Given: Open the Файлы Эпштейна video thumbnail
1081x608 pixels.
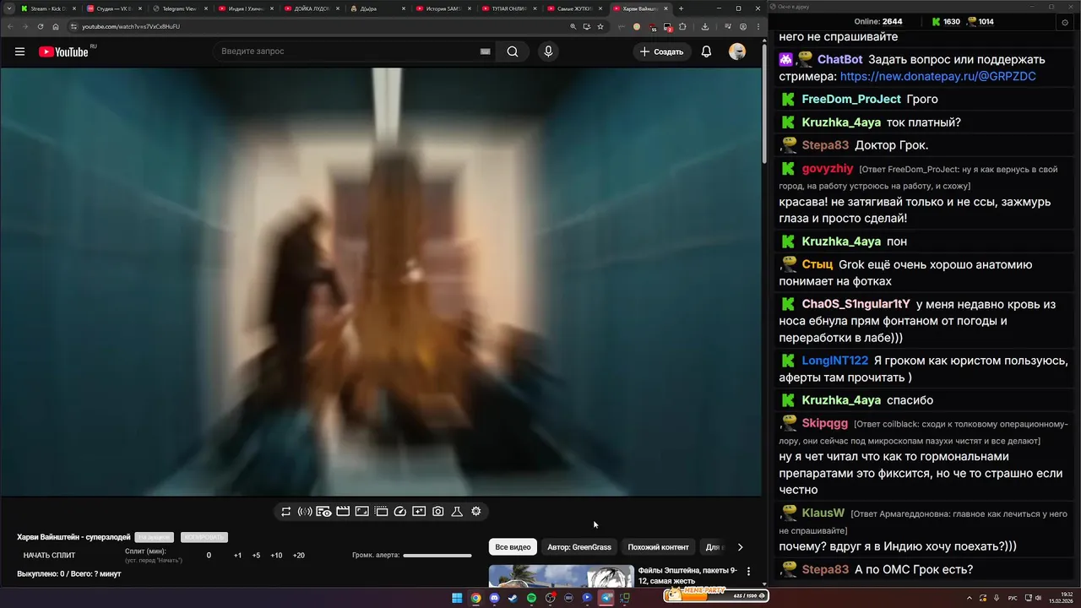Looking at the screenshot, I should coord(561,576).
